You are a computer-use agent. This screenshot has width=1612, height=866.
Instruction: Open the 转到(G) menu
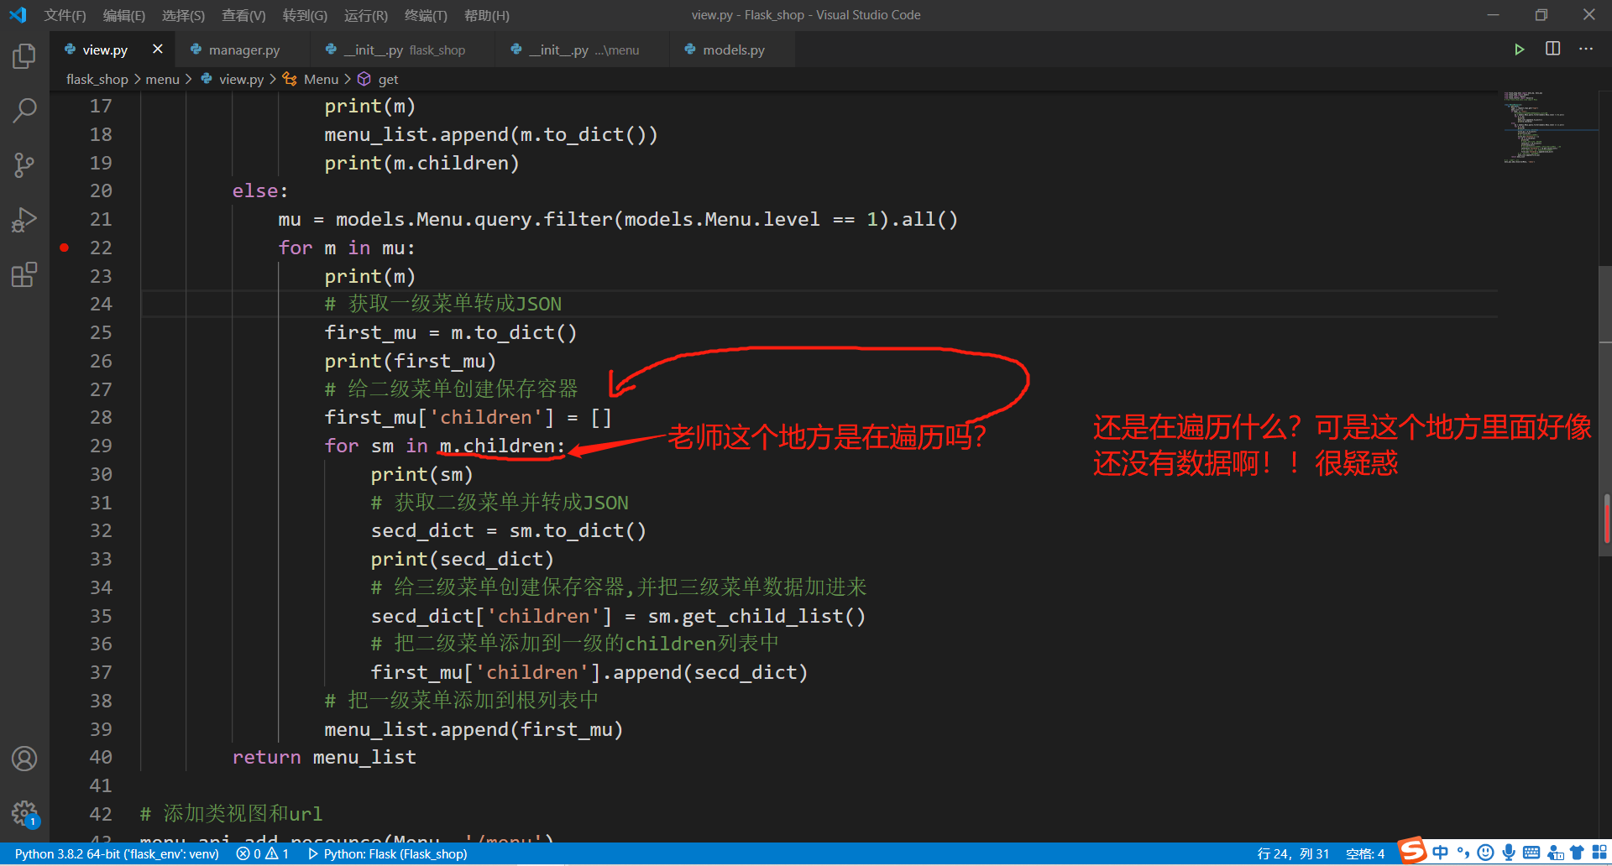tap(305, 15)
